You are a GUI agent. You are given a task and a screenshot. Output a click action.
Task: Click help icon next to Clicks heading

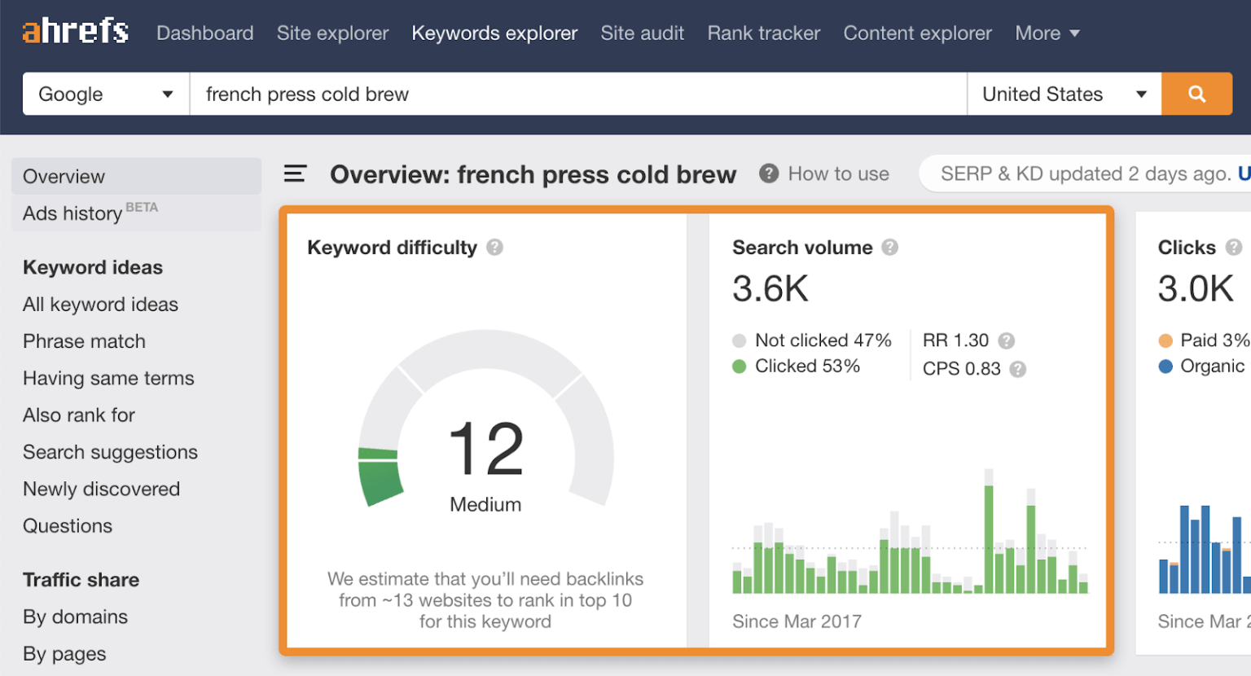(1233, 248)
